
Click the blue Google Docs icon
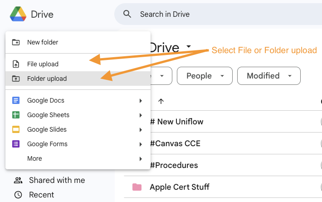16,100
